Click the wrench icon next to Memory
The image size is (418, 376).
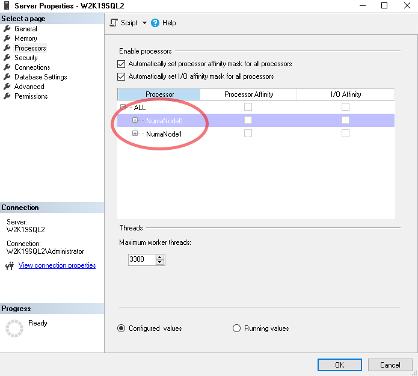pyautogui.click(x=7, y=38)
